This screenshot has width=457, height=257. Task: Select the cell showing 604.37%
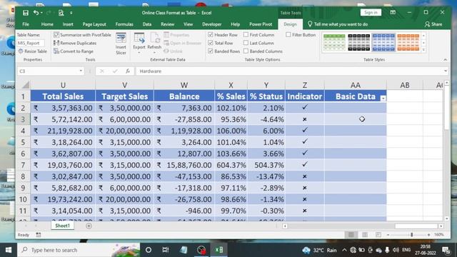(x=231, y=165)
